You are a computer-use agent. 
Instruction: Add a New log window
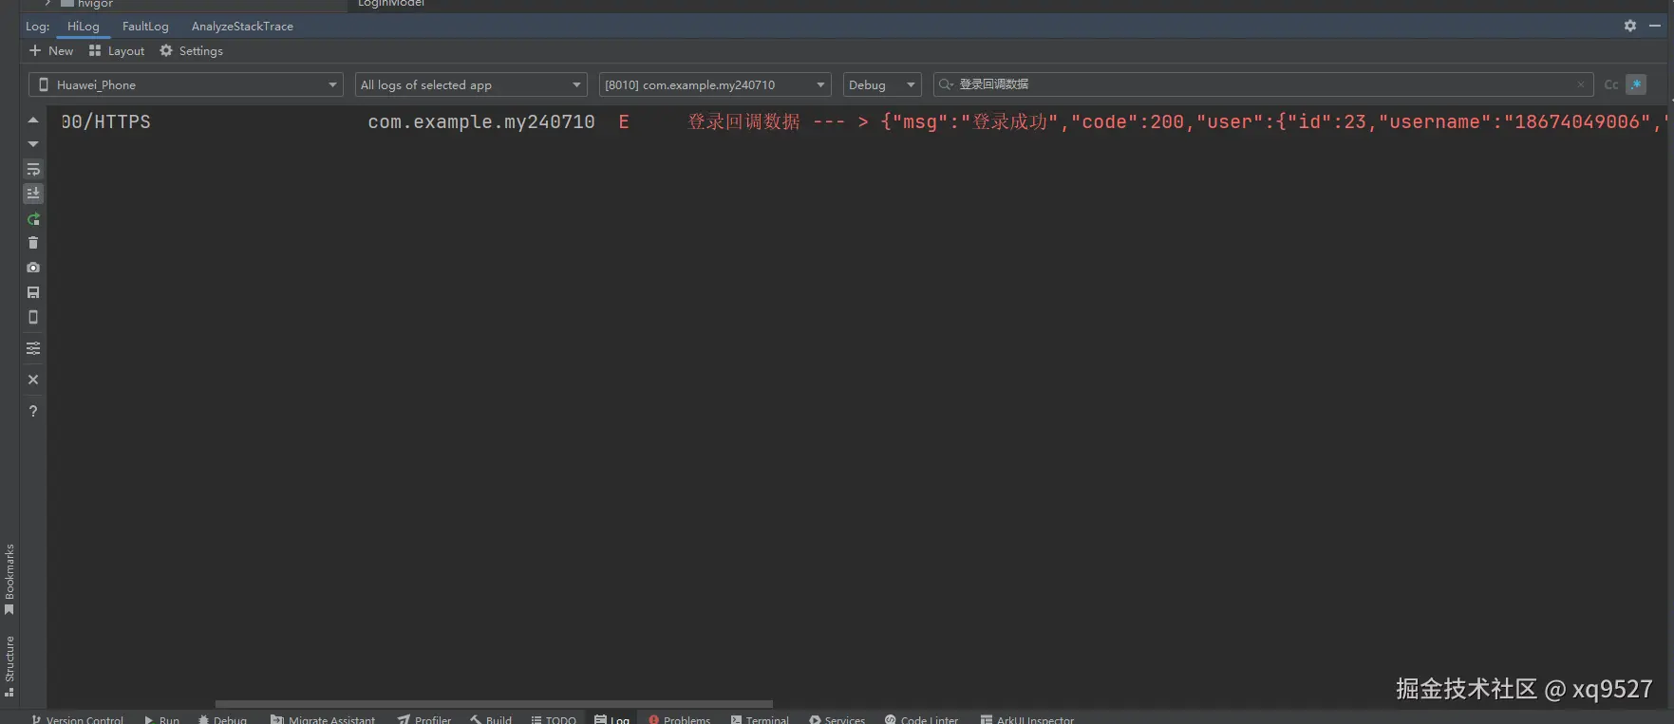pos(51,51)
